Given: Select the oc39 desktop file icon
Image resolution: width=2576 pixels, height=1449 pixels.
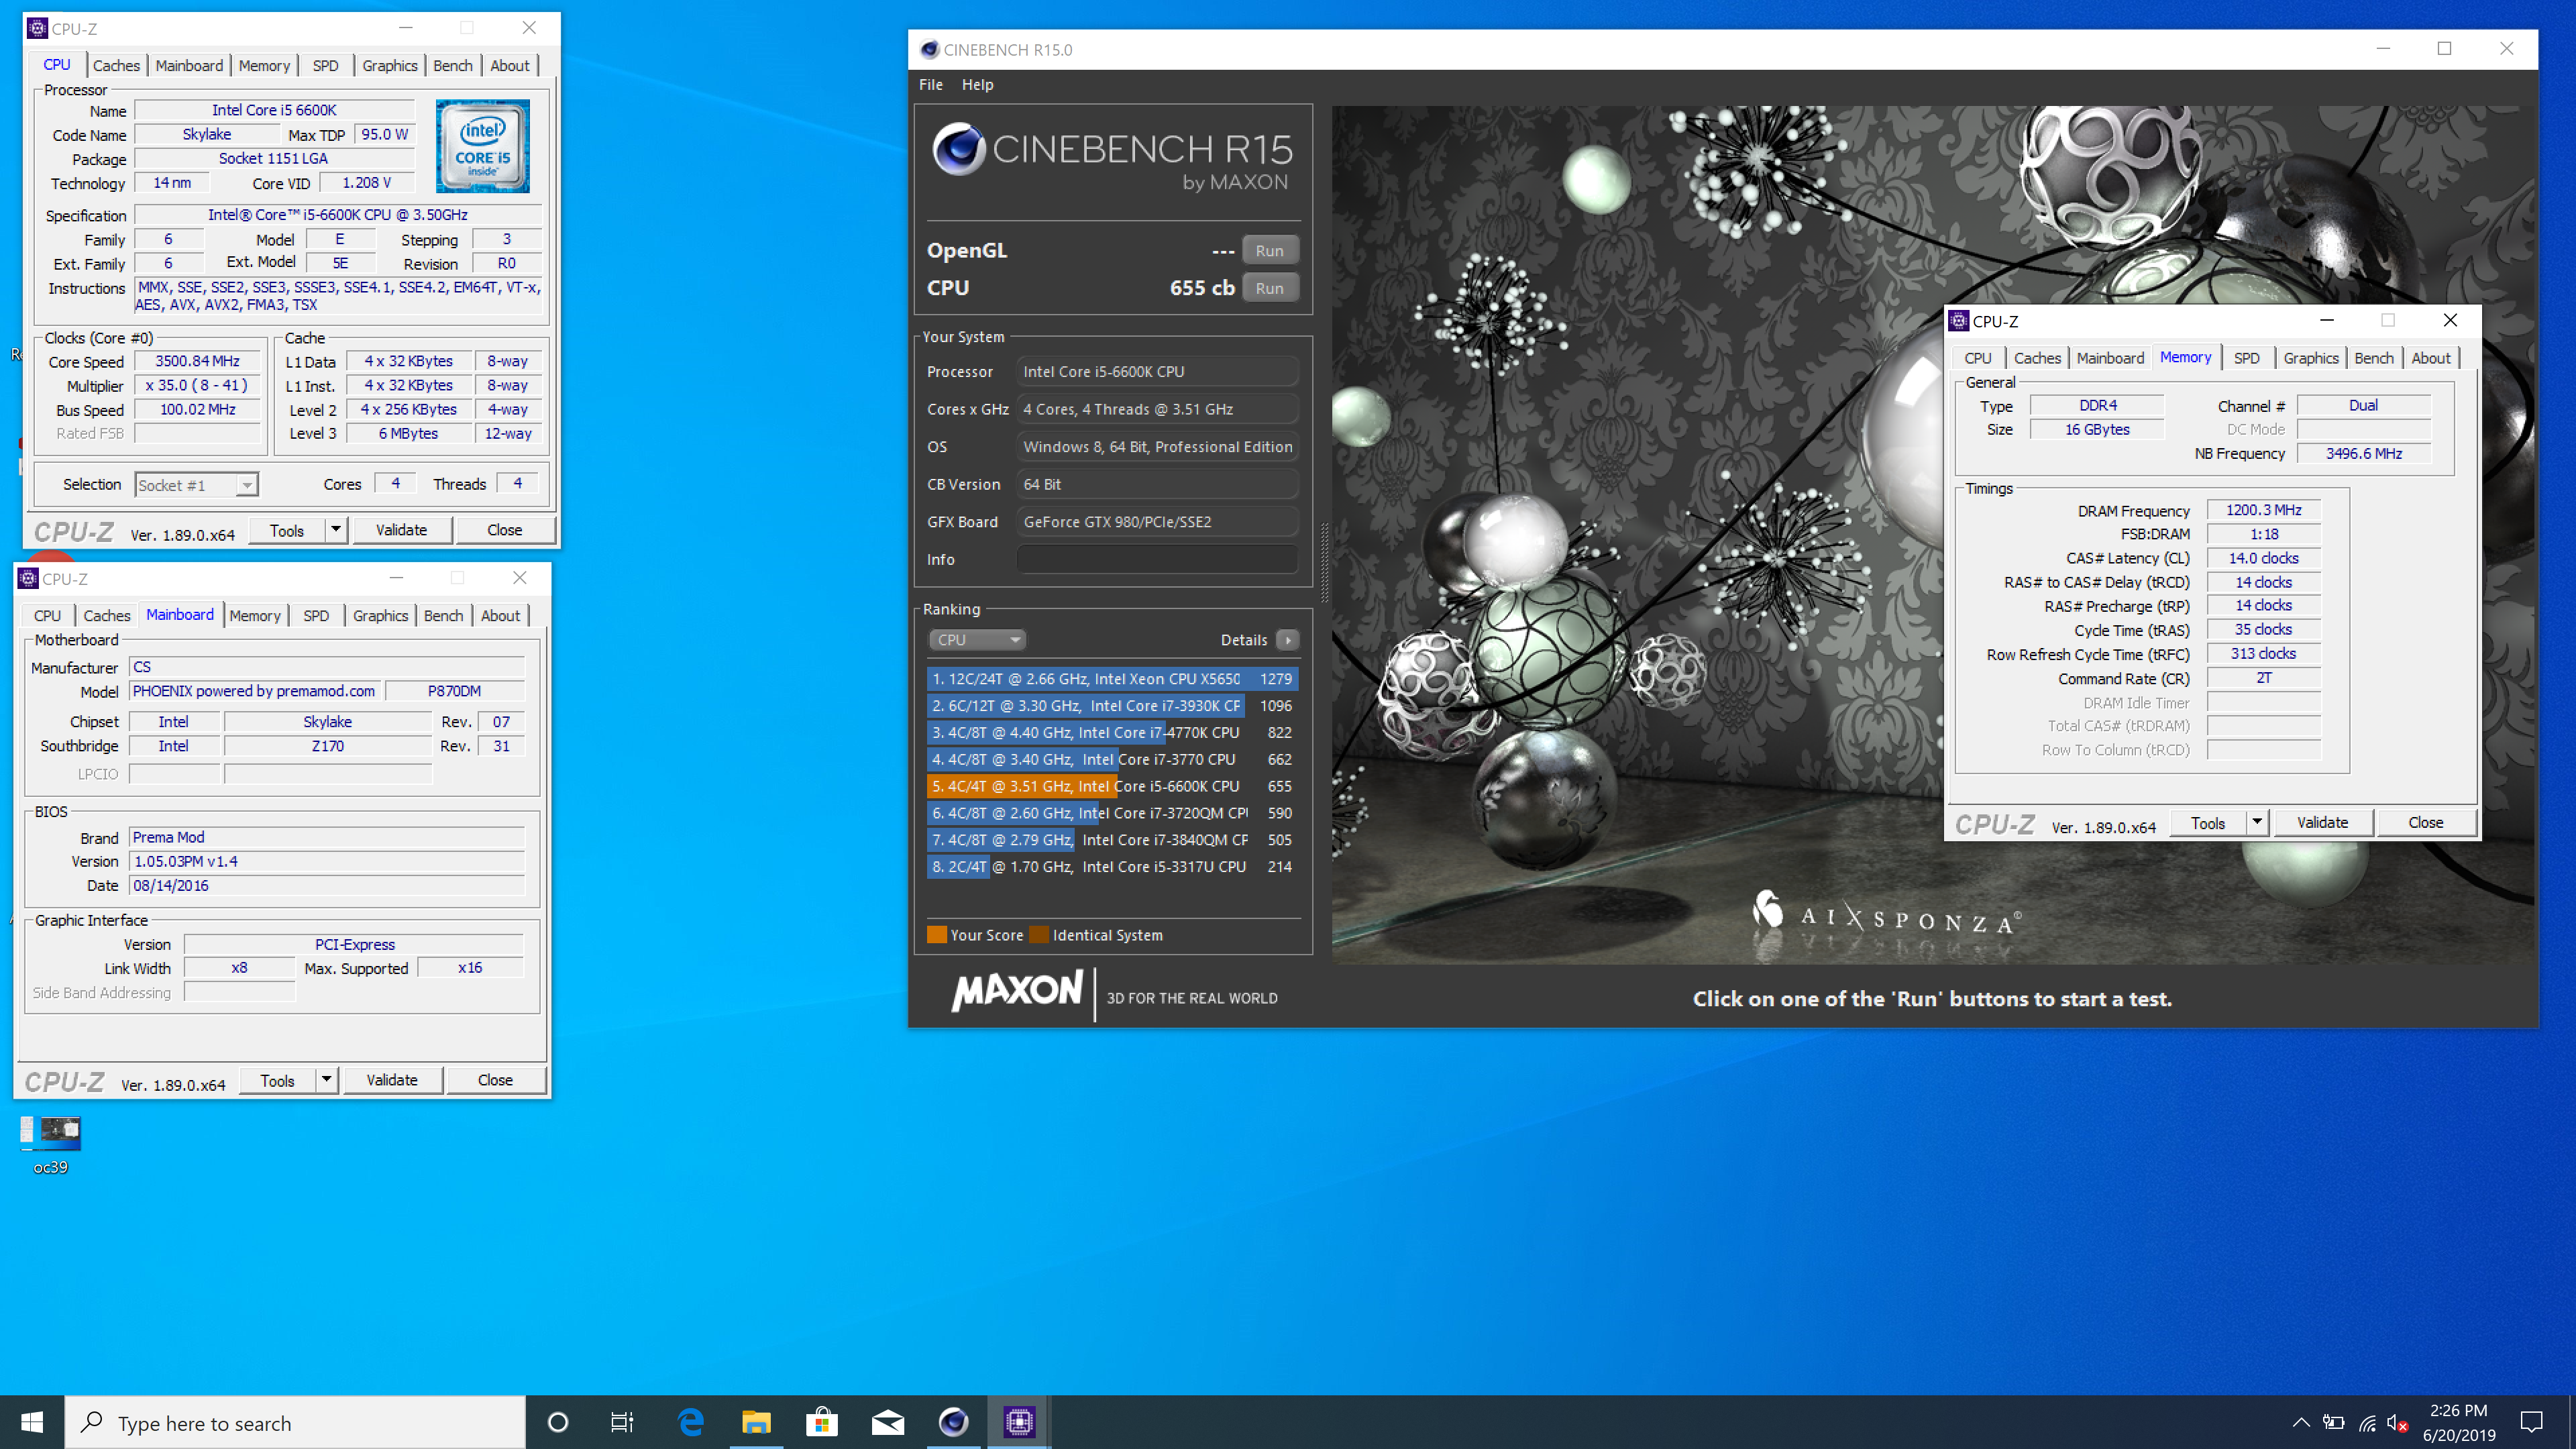Looking at the screenshot, I should (x=50, y=1144).
